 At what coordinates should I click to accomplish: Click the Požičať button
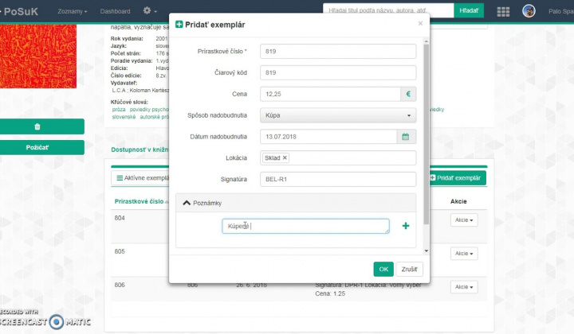pos(37,147)
